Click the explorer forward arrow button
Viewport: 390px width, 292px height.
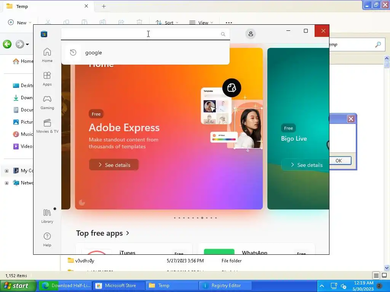tap(20, 44)
